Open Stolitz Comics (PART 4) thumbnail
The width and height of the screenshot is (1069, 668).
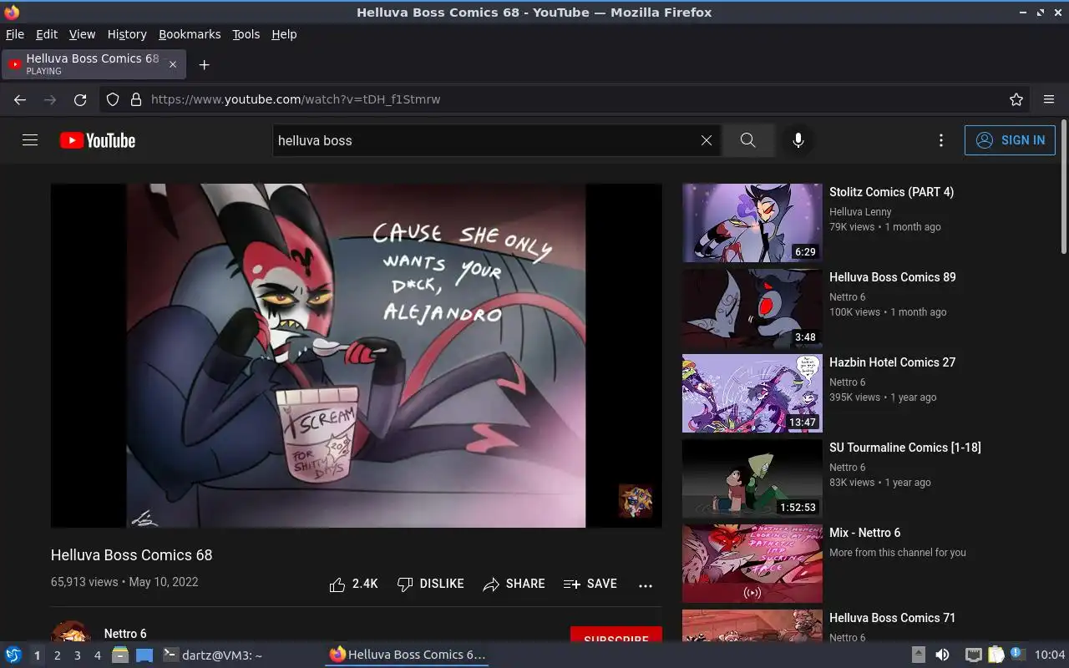point(752,223)
